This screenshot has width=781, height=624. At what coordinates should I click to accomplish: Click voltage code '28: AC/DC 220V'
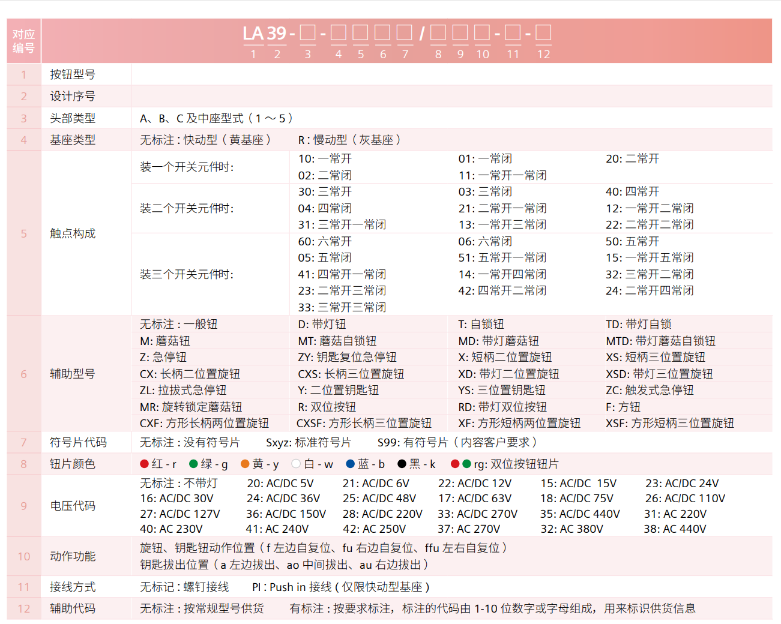coord(382,514)
